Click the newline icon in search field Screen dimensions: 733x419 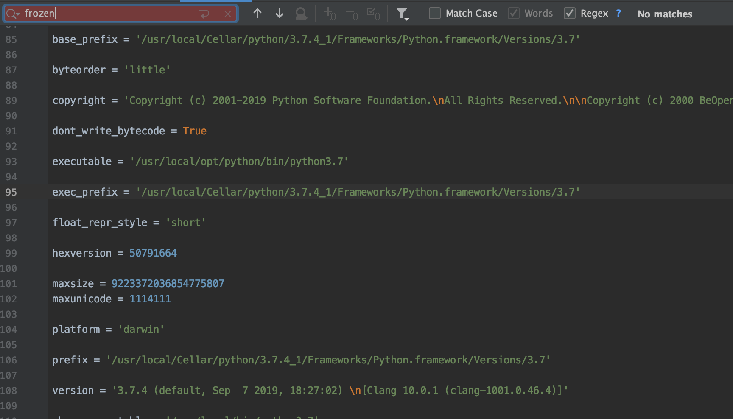click(x=204, y=14)
